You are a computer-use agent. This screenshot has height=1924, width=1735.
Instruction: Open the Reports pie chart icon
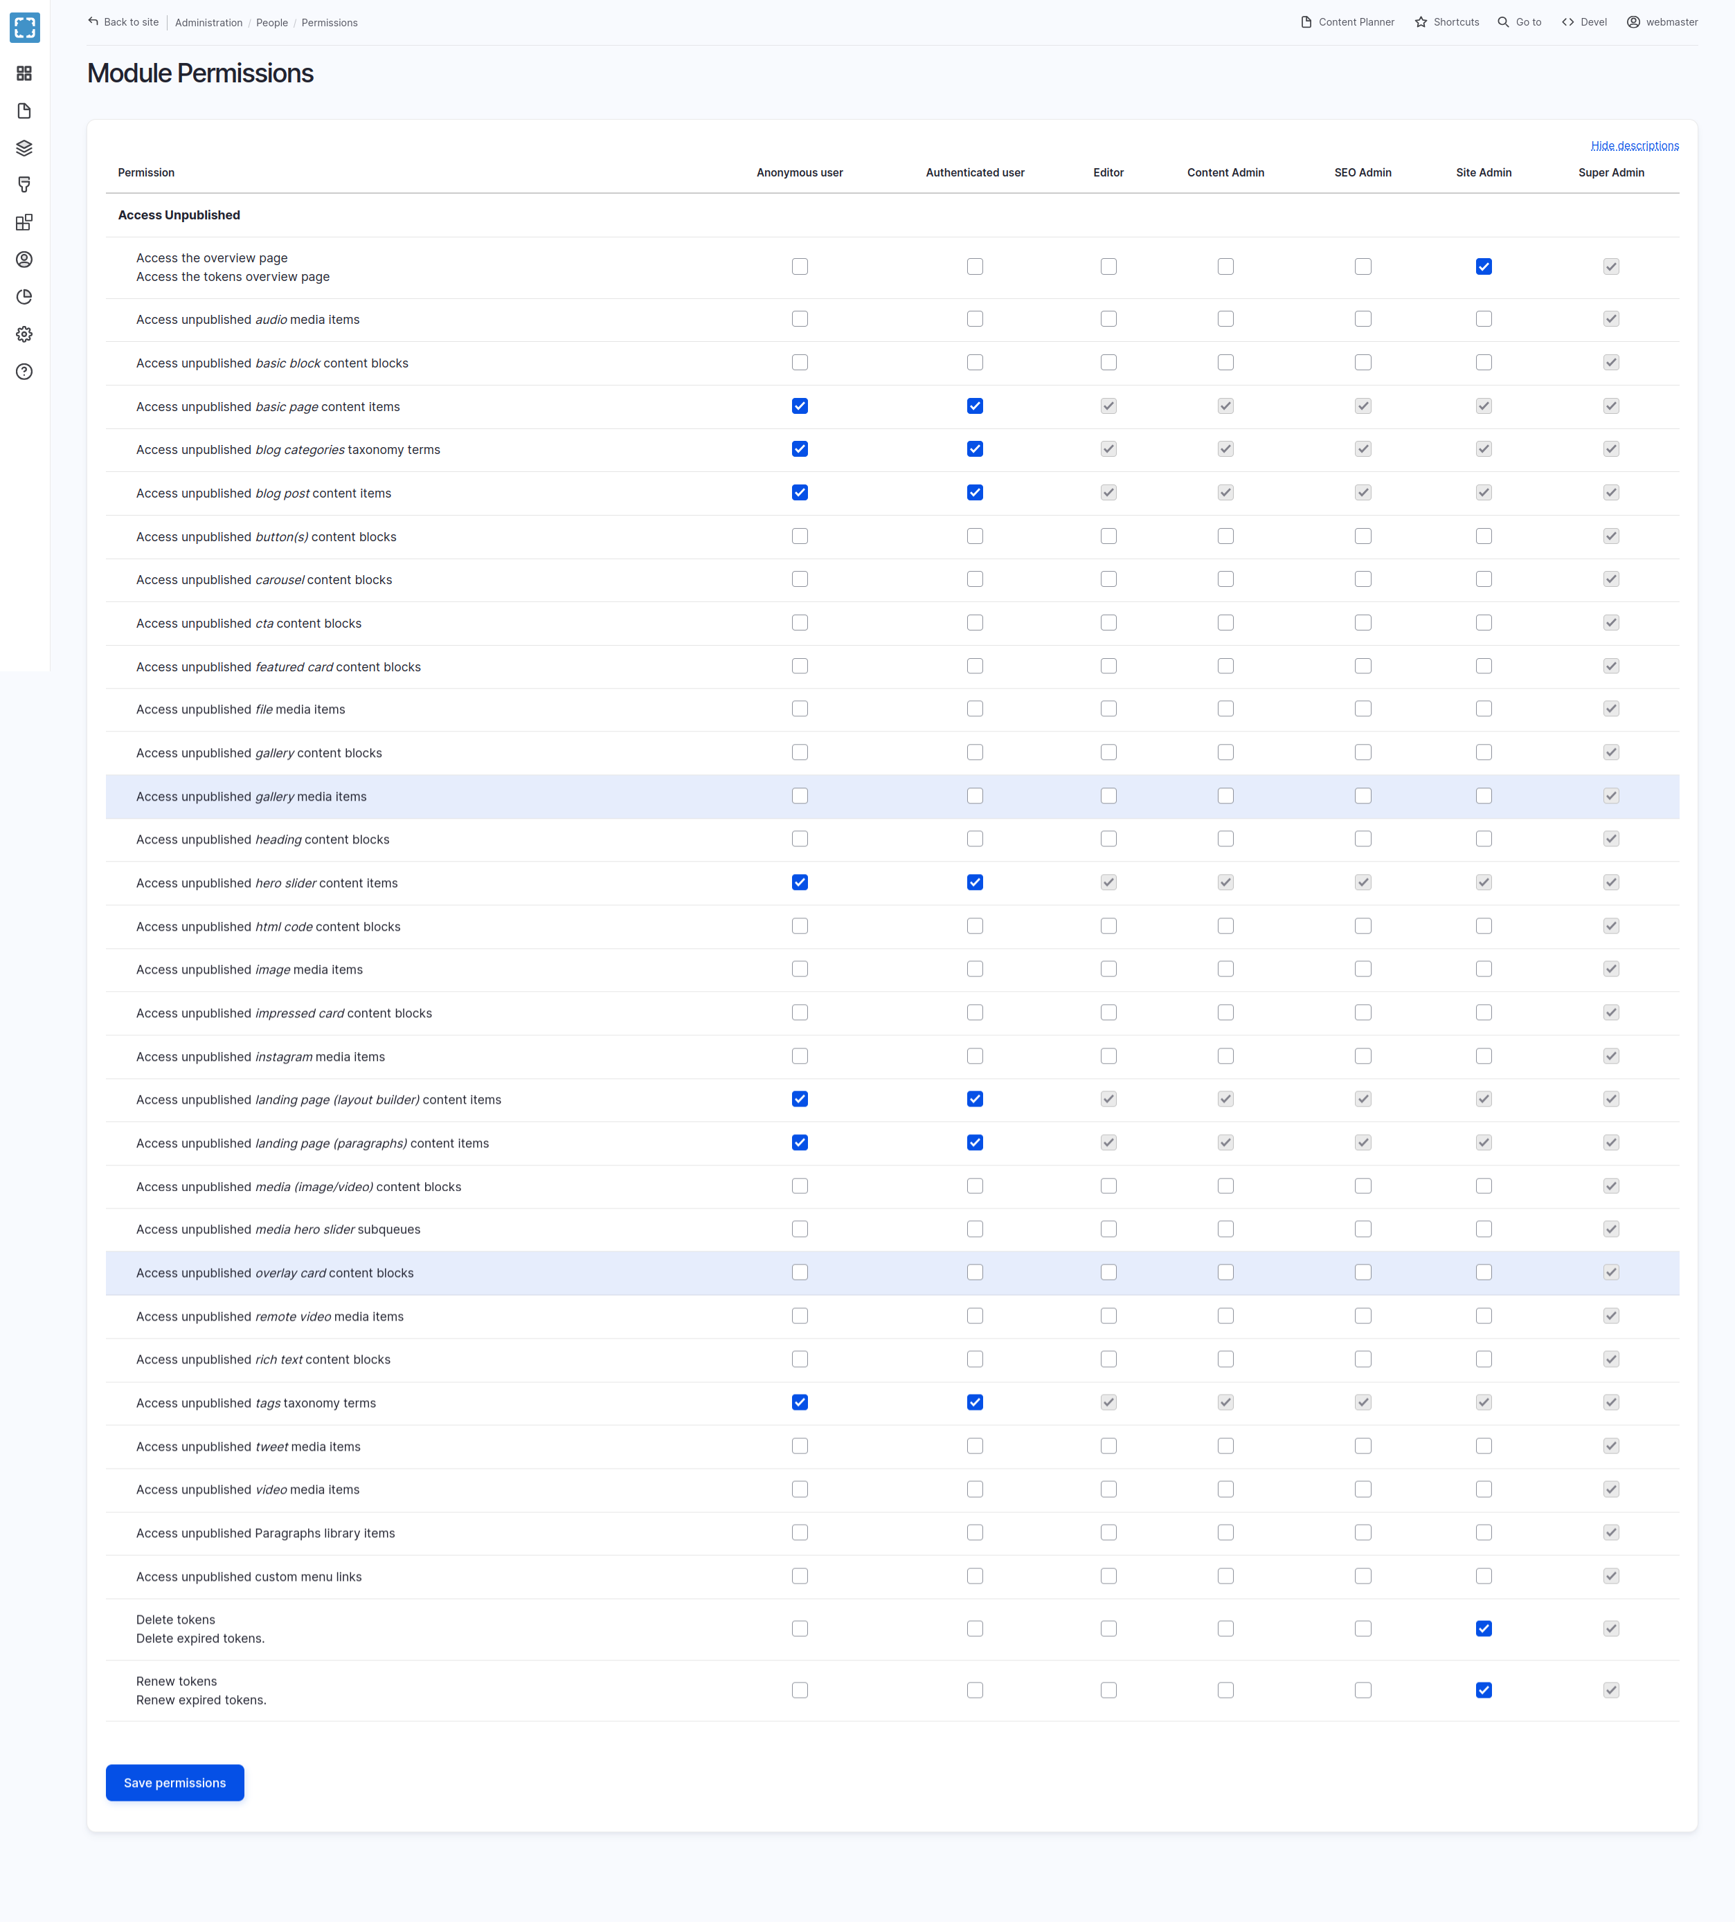click(x=25, y=296)
